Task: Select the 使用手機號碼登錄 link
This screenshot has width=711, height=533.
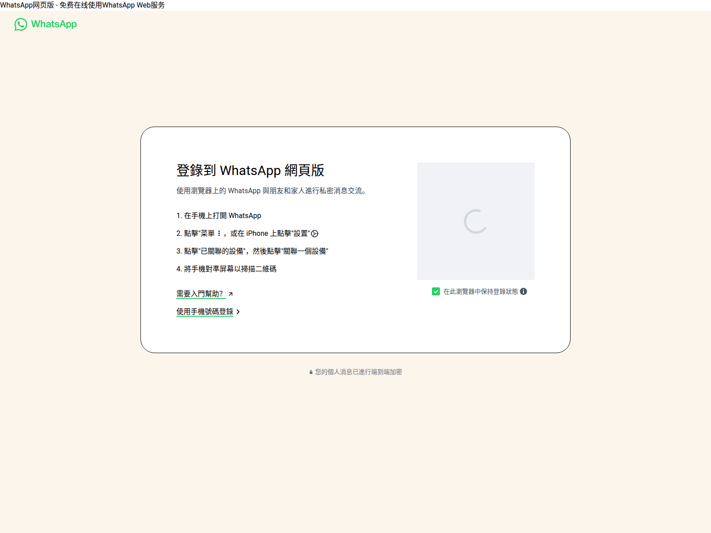Action: (x=204, y=311)
